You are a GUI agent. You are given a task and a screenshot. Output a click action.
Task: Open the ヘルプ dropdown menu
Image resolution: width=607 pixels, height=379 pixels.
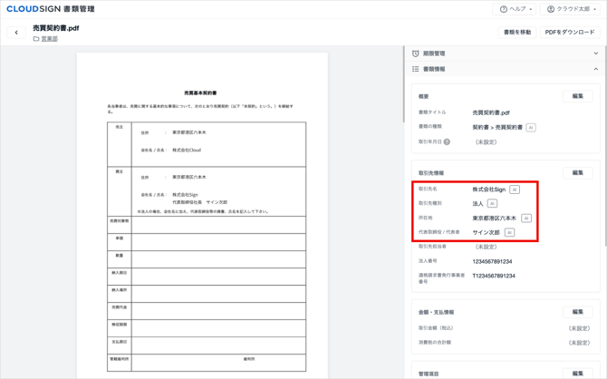coord(514,9)
